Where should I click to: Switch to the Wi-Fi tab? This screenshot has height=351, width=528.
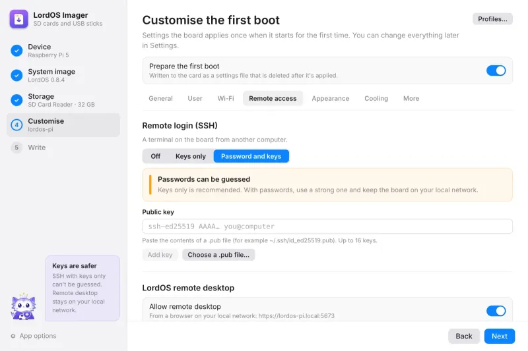coord(226,98)
